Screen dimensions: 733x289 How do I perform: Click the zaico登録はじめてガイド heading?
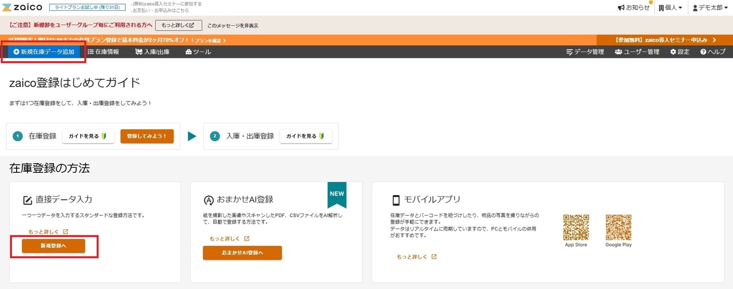pyautogui.click(x=75, y=82)
